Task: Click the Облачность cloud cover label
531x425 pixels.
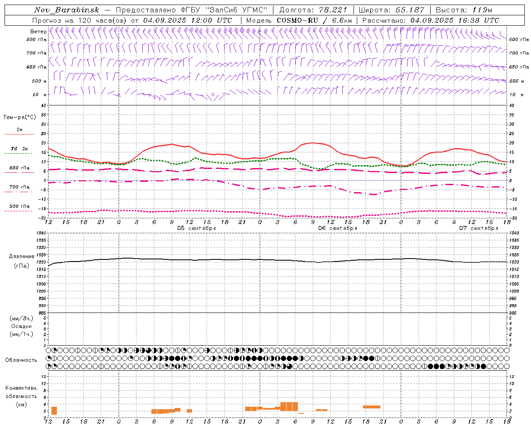Action: 21,360
